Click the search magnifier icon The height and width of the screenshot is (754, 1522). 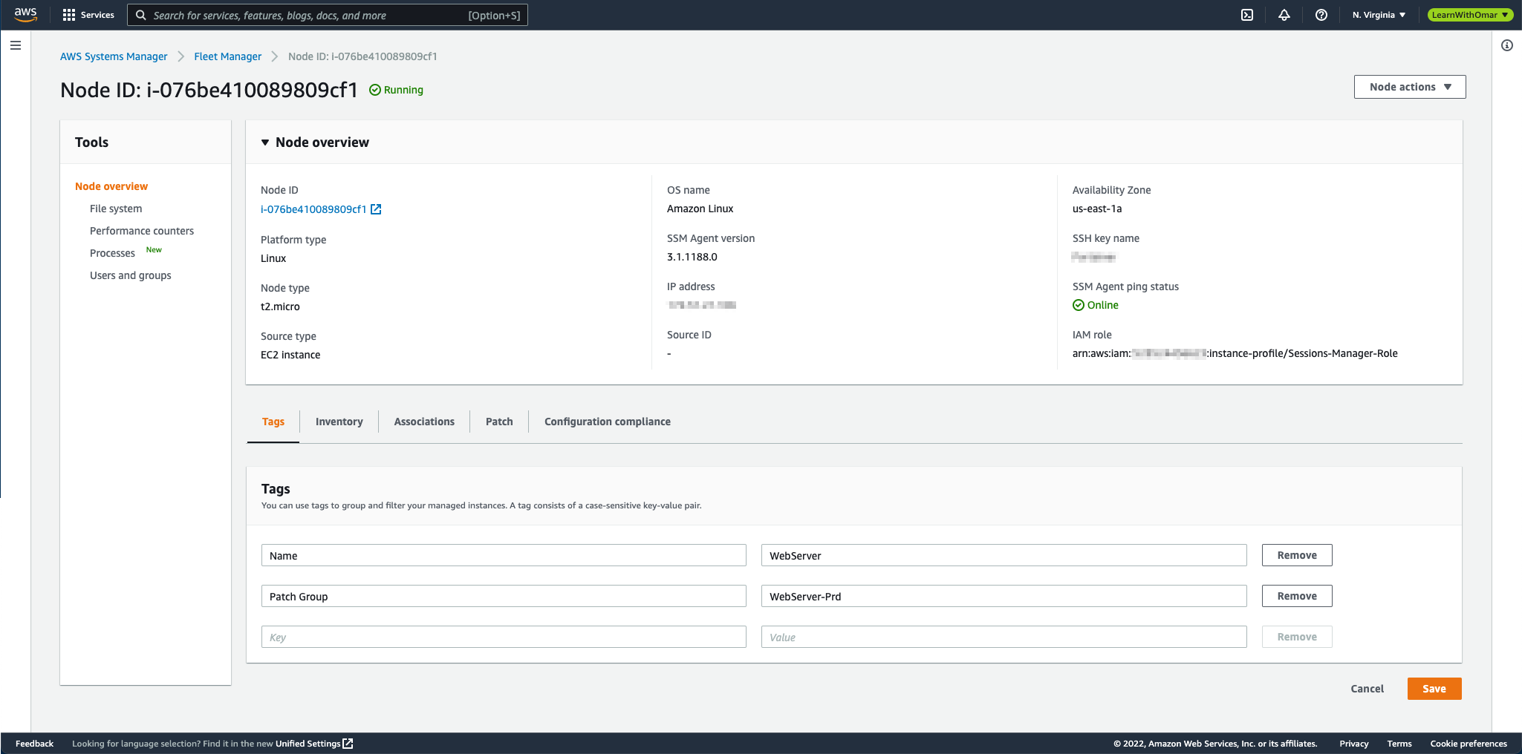point(140,15)
